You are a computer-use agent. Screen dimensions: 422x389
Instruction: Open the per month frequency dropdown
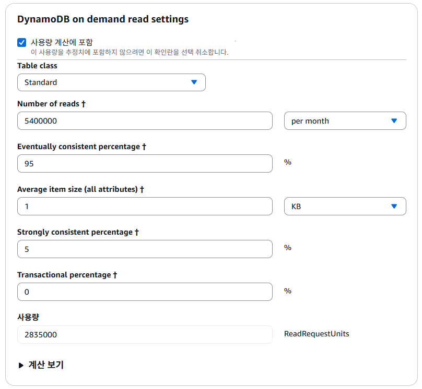tap(345, 121)
